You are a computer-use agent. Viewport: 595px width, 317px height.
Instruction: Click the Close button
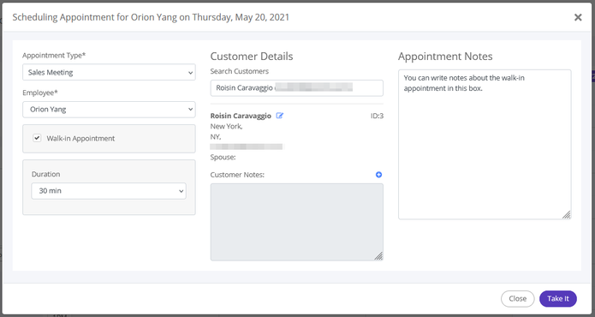(x=518, y=299)
